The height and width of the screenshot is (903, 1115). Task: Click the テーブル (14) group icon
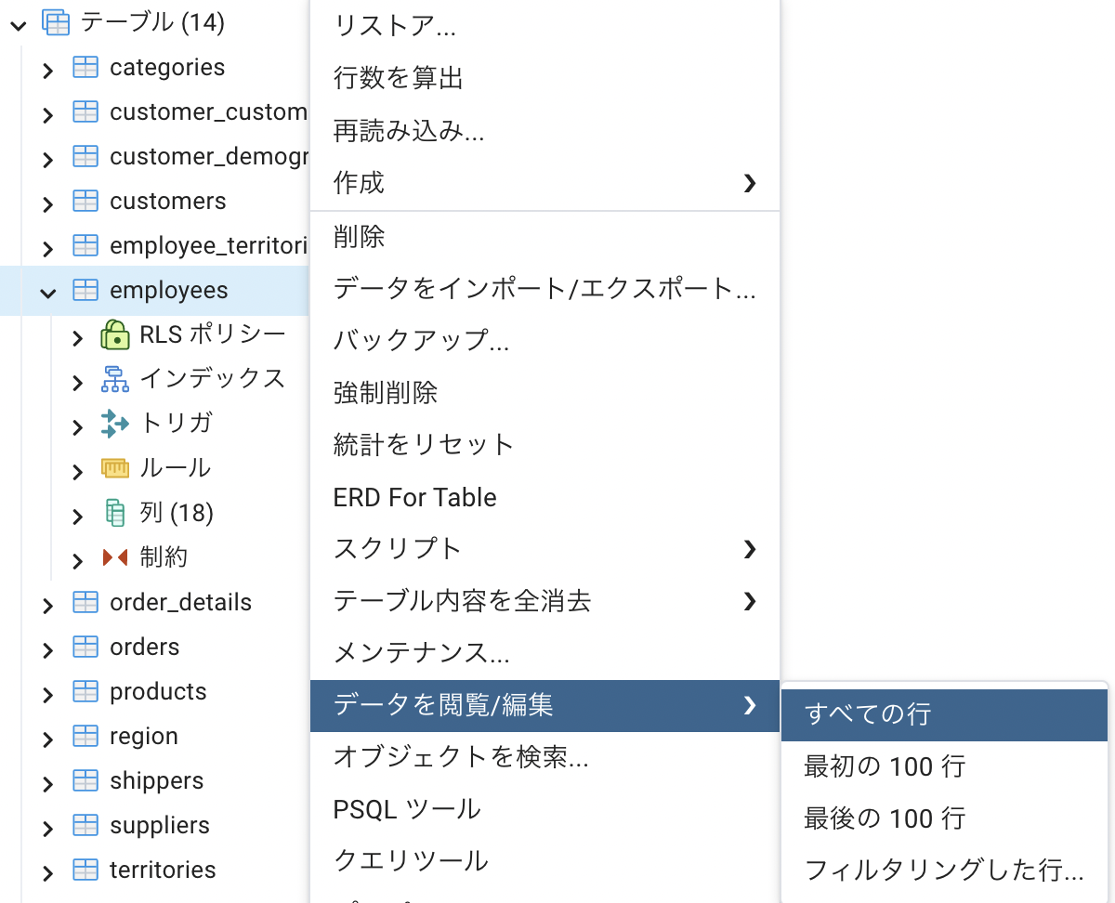[57, 23]
